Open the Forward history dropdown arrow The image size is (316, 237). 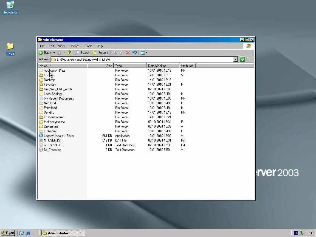coord(64,53)
